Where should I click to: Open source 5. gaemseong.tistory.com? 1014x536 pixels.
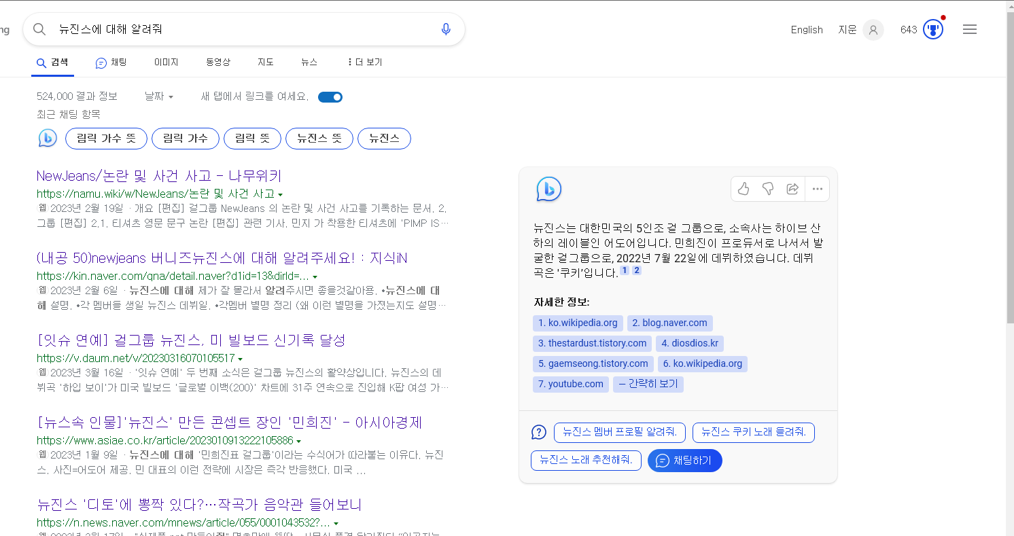(x=593, y=363)
